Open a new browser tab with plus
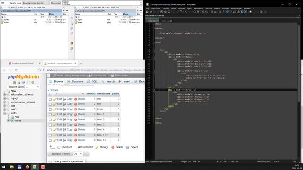Image resolution: width=303 pixels, height=170 pixels. [x=81, y=63]
